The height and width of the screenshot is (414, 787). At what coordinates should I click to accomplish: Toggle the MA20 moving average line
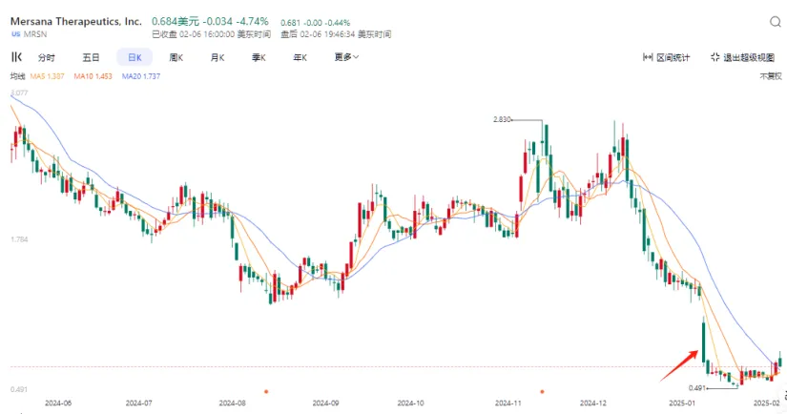tap(140, 76)
